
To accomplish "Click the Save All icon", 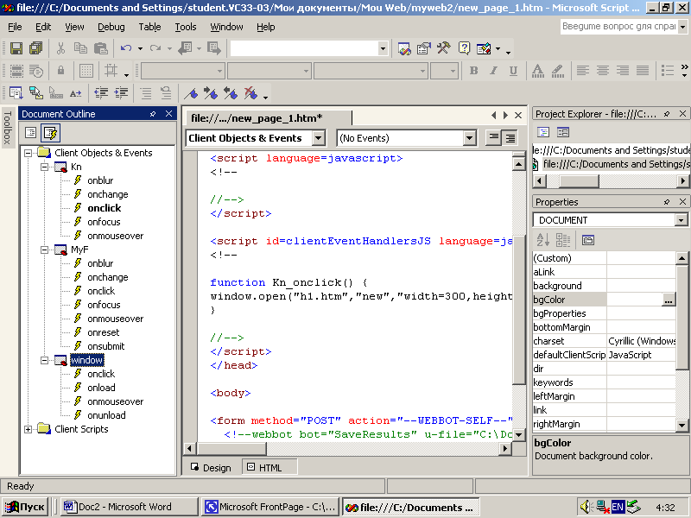I will pos(36,48).
